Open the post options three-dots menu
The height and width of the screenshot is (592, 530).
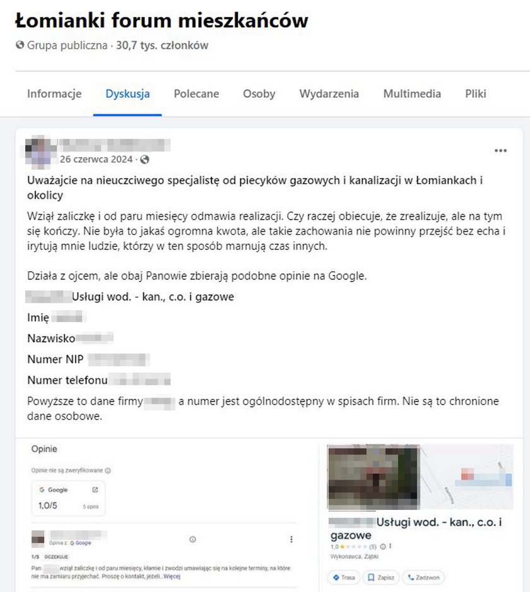[x=500, y=151]
